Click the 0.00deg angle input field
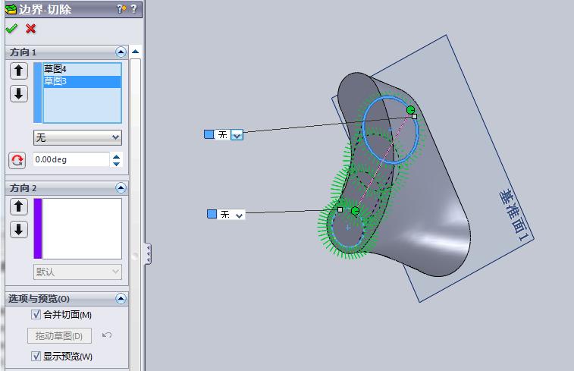The width and height of the screenshot is (574, 371). (71, 159)
